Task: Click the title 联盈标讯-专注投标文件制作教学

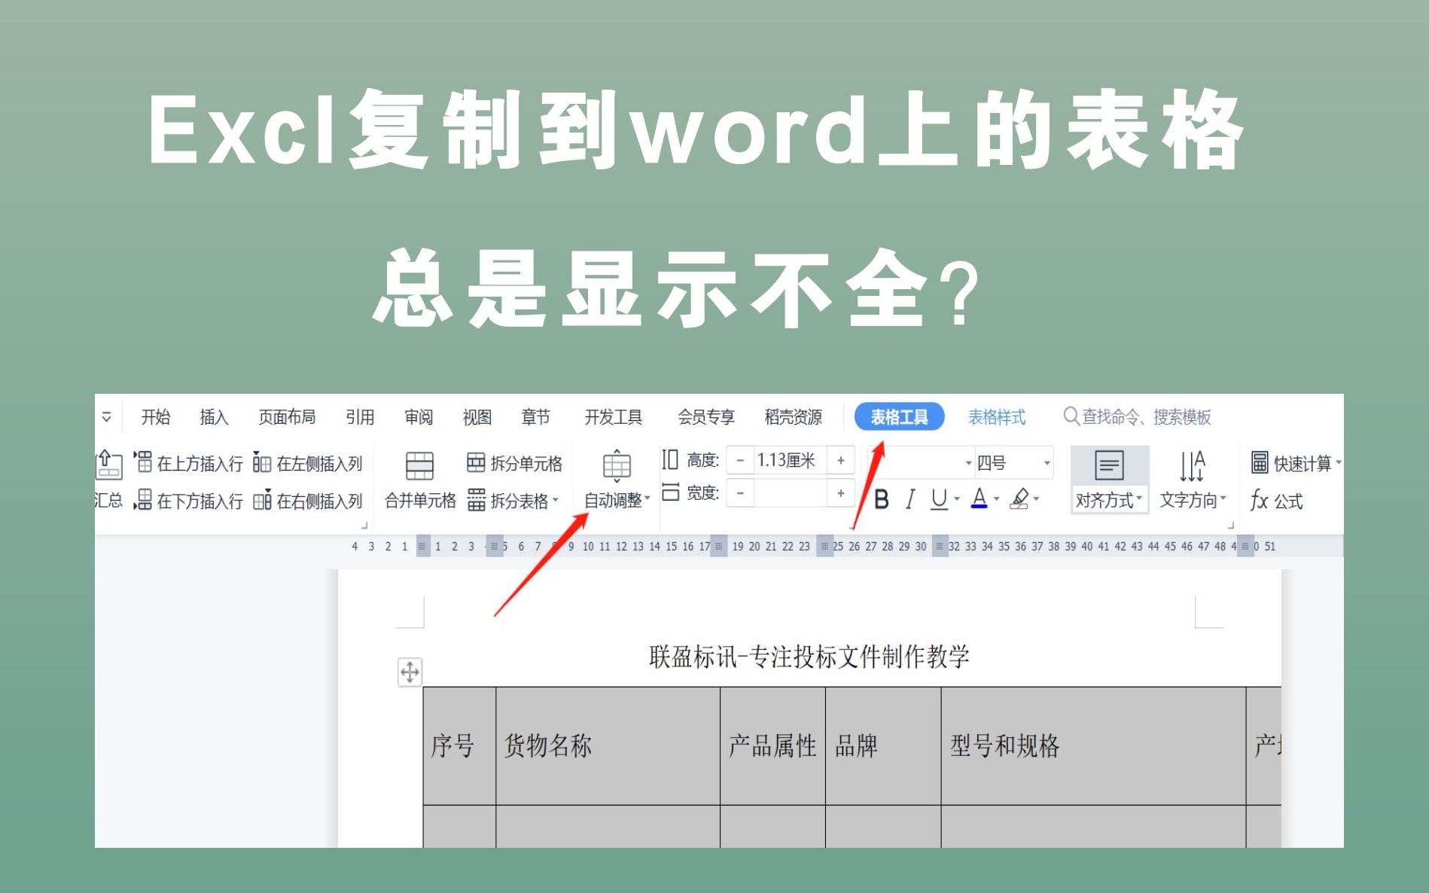Action: click(809, 657)
